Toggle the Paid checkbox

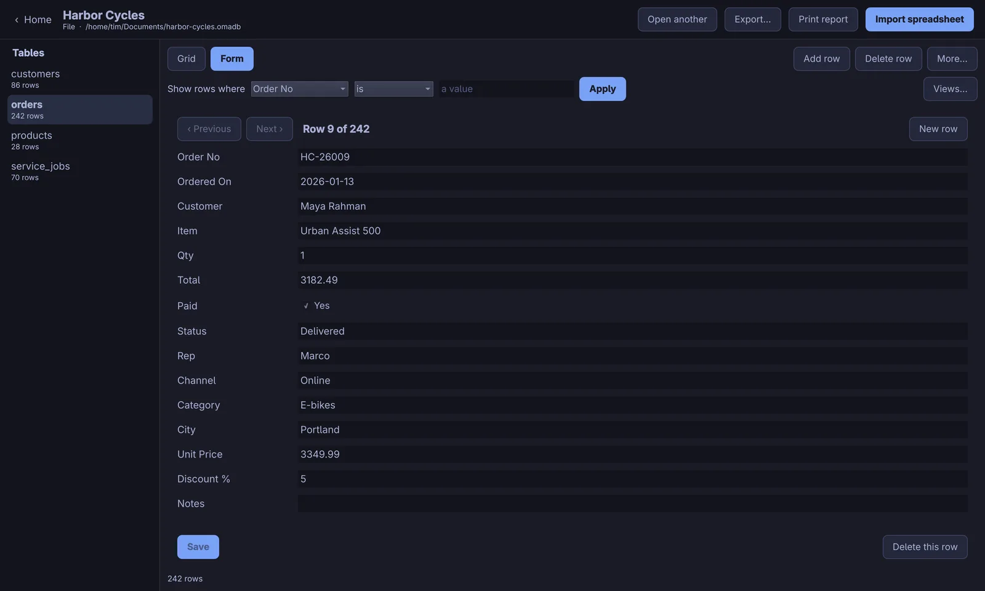click(306, 306)
